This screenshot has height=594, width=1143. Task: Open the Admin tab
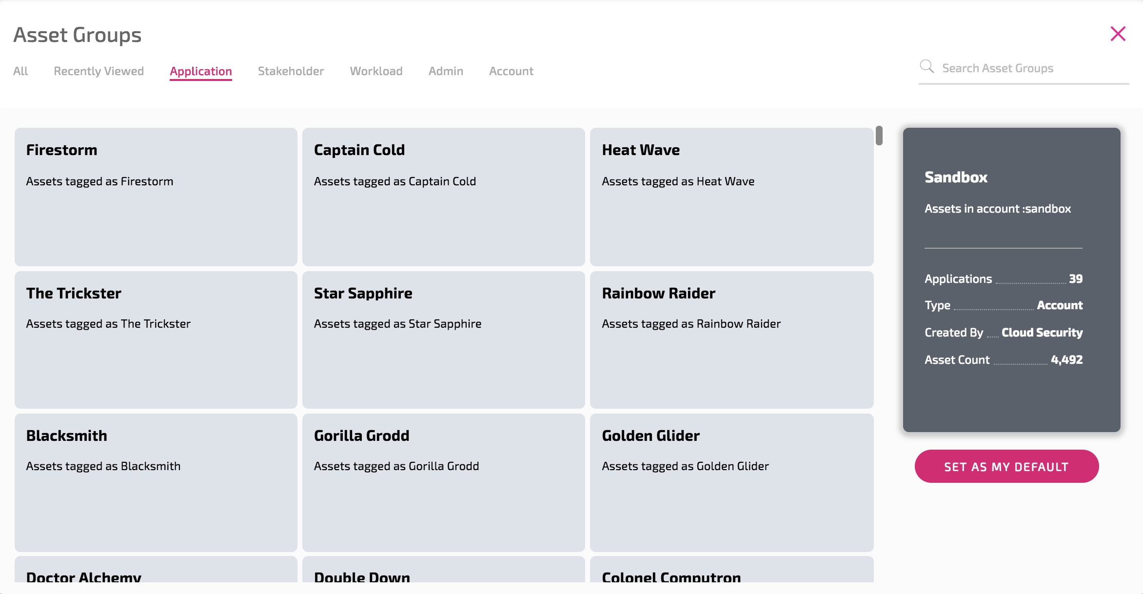click(446, 71)
